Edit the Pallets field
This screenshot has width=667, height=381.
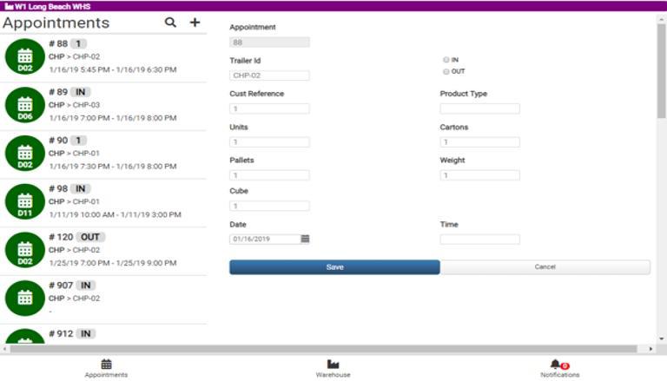tap(270, 174)
